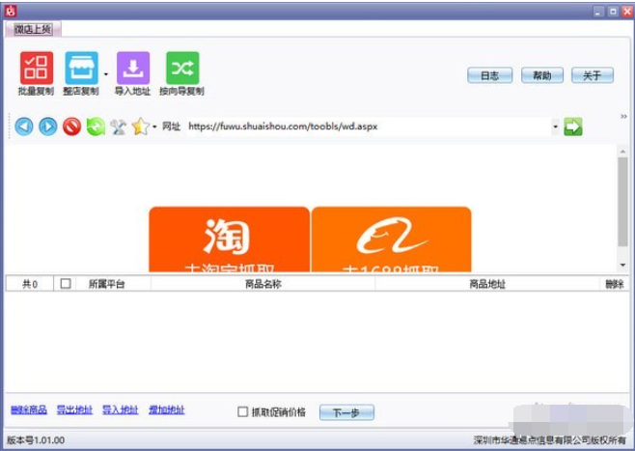Click the URL address field
635x451 pixels.
(368, 127)
